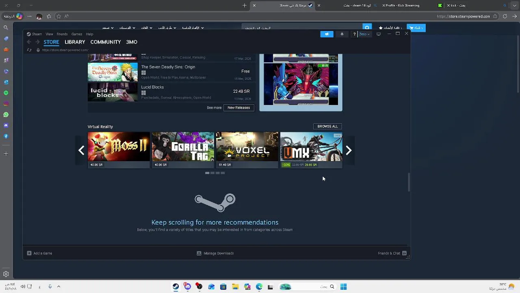Click The Seven Deadly Sins: Origin thumbnail
Viewport: 520px width, 293px height.
(x=113, y=72)
